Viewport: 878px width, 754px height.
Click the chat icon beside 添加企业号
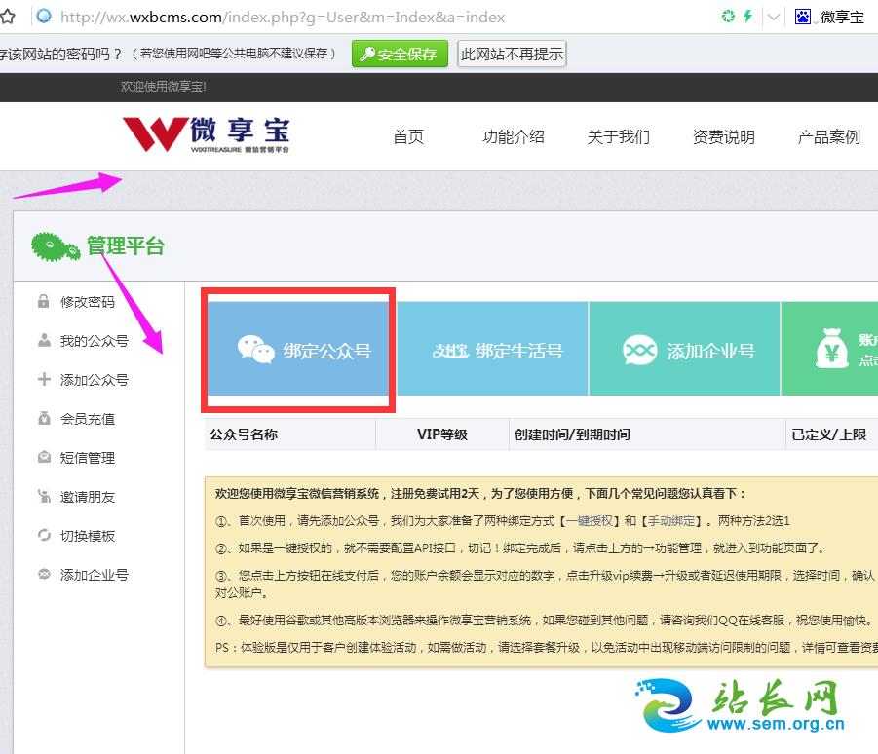tap(44, 575)
